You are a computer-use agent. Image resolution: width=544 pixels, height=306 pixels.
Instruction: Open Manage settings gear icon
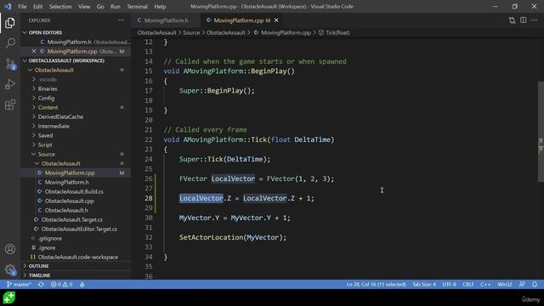pos(10,269)
